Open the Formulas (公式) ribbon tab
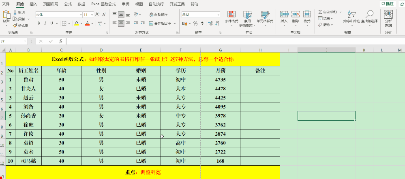 (68, 4)
